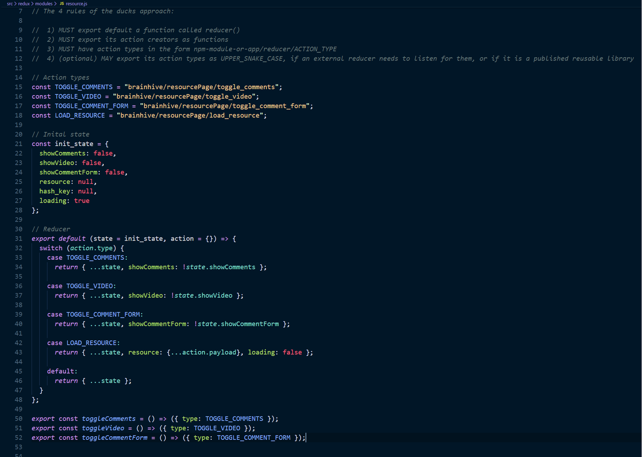Click the "toggleCommentForm" function name

(115, 438)
